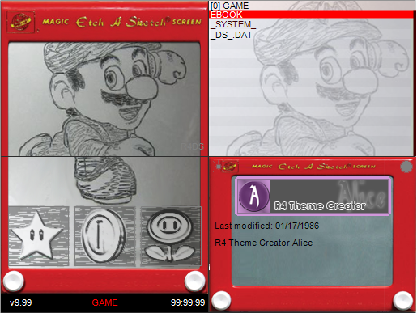
Task: Click the red GAME label in bottom bar
Action: coord(104,302)
